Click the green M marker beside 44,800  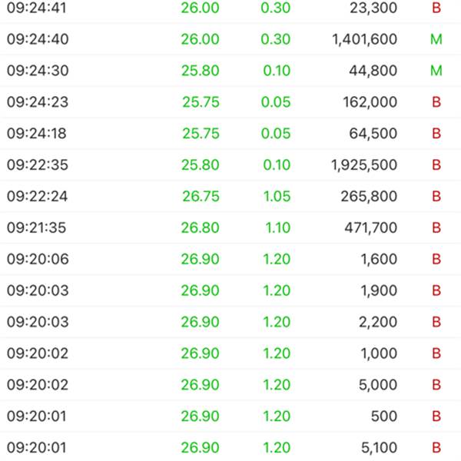(x=436, y=71)
